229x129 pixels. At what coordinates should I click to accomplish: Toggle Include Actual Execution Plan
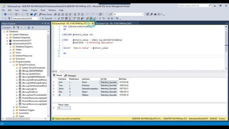click(75, 18)
